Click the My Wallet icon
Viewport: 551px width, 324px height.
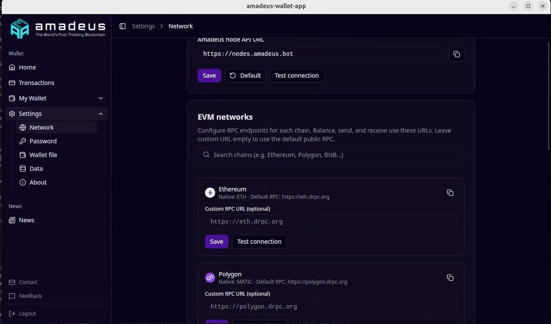click(12, 98)
